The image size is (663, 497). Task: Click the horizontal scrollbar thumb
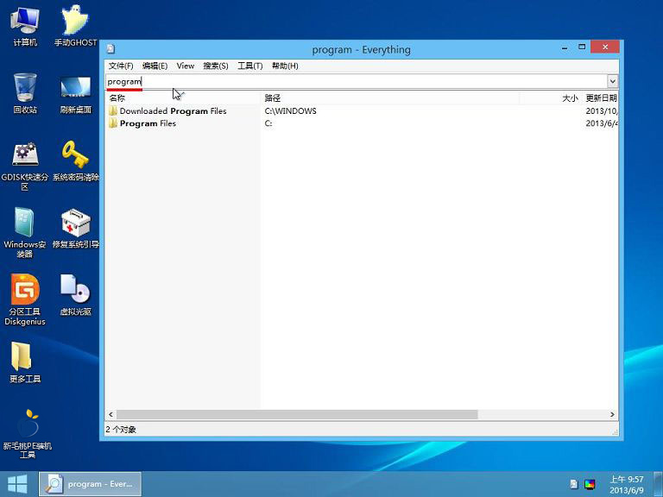pos(297,414)
